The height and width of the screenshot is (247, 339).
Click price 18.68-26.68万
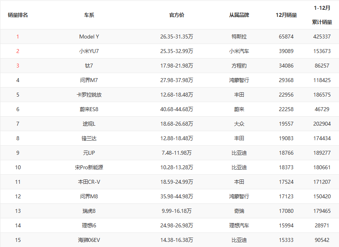[177, 124]
